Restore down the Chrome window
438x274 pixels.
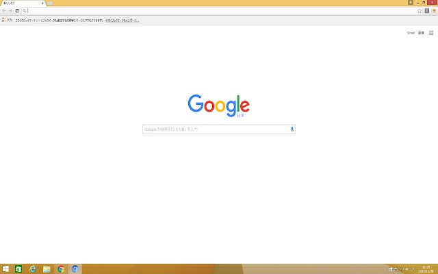pyautogui.click(x=424, y=3)
